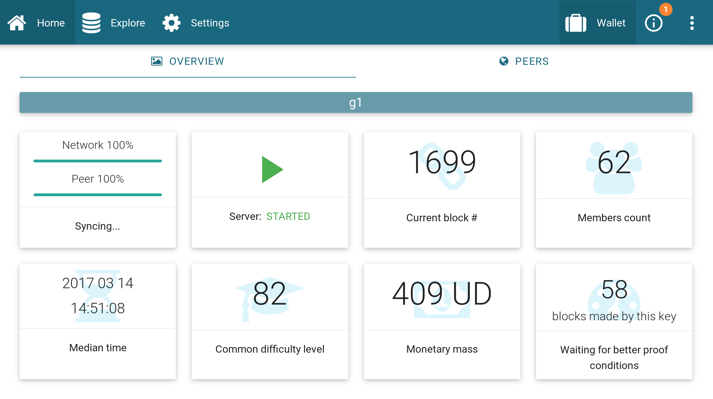
Task: Click the Peers globe icon
Action: click(504, 61)
